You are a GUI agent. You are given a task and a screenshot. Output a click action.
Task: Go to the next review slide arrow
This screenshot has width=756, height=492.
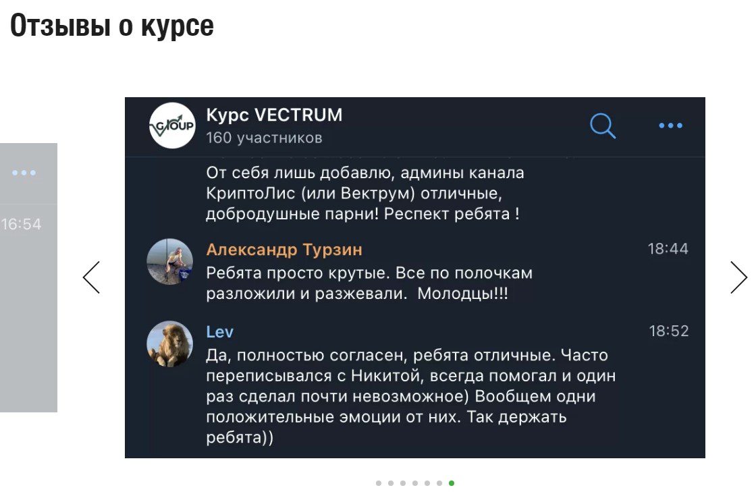(x=738, y=277)
